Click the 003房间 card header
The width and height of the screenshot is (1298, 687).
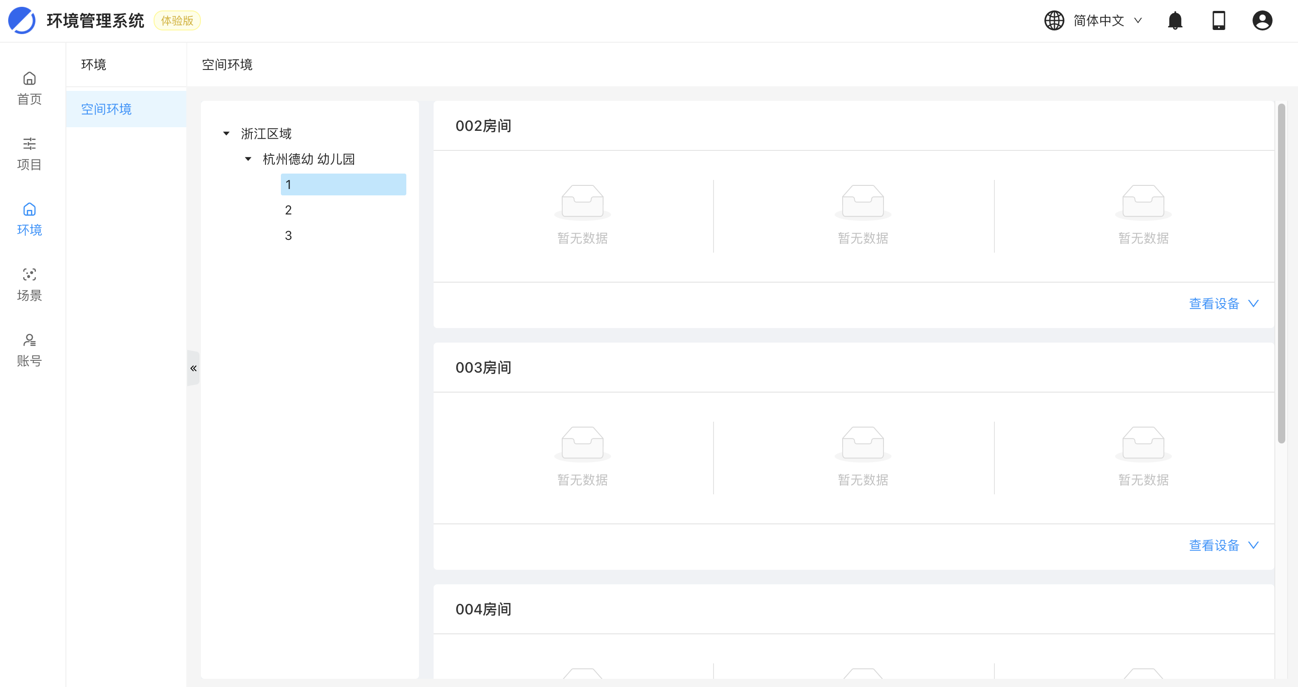click(854, 368)
